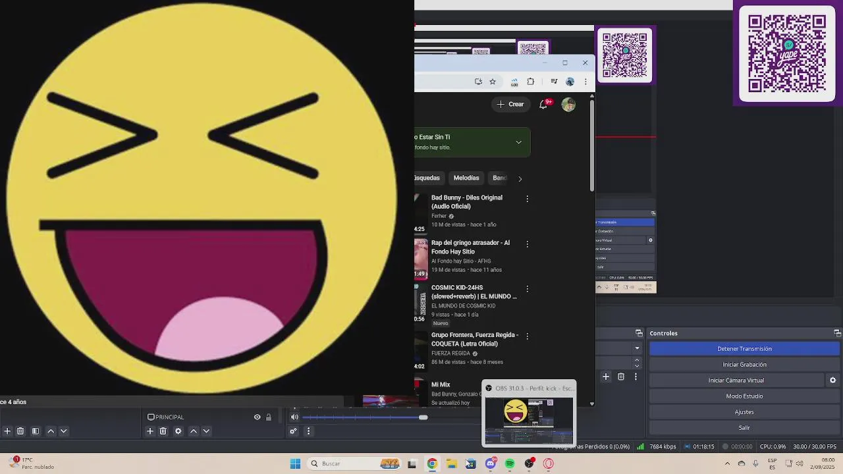Open options for Rap del gringo atrasador
The image size is (843, 474).
(x=527, y=244)
